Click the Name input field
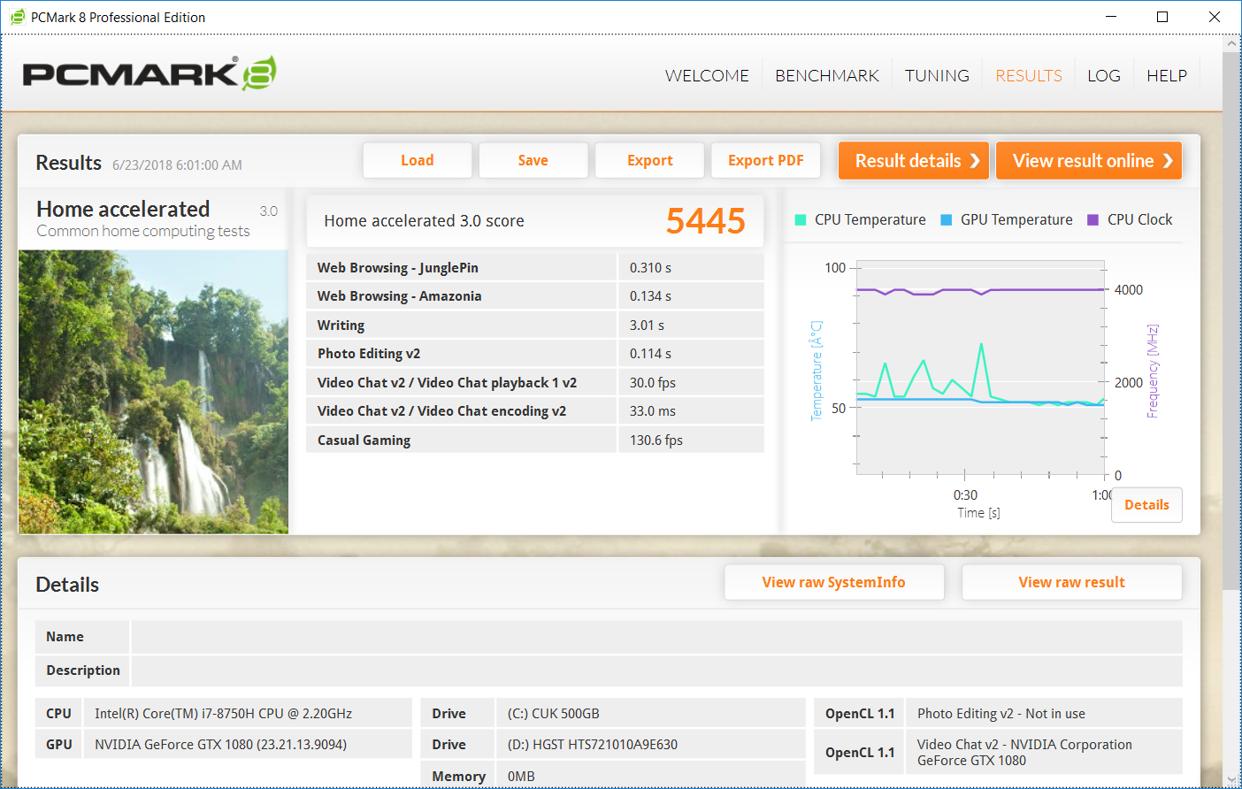The height and width of the screenshot is (789, 1242). point(656,637)
